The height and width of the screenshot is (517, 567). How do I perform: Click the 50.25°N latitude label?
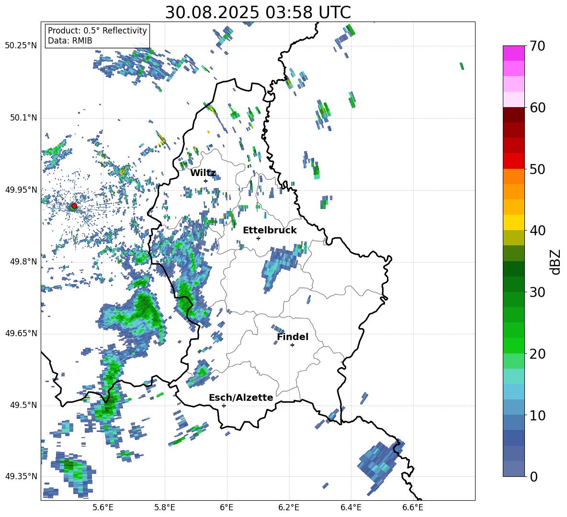pos(21,46)
